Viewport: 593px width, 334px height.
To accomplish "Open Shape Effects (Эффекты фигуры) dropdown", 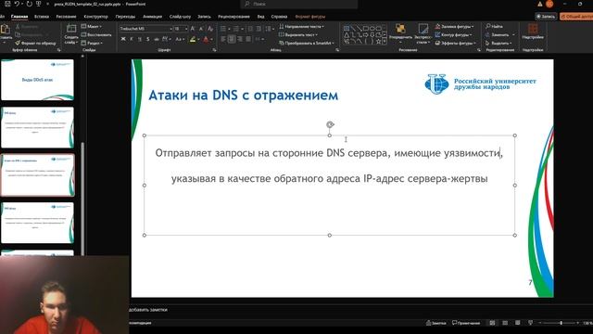I will coord(456,44).
